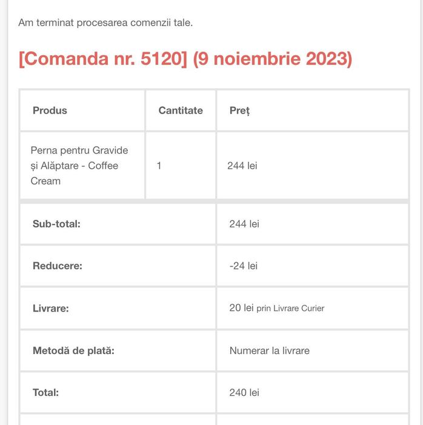Click the prin Livrare Curier text
423x425 pixels.
point(290,308)
